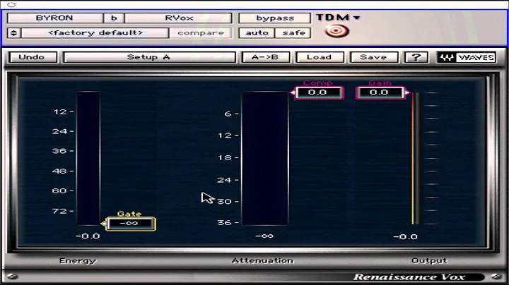The image size is (509, 285).
Task: Toggle the auto button
Action: click(x=257, y=32)
